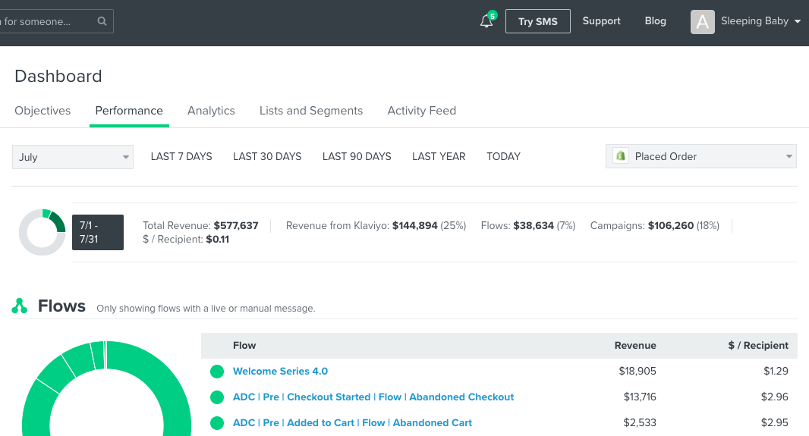Image resolution: width=809 pixels, height=436 pixels.
Task: Click the Revenue column header
Action: click(x=635, y=345)
